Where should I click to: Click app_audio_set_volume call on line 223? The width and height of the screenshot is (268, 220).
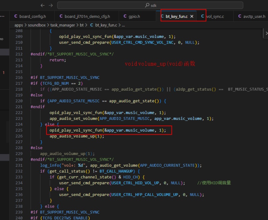coord(73,119)
